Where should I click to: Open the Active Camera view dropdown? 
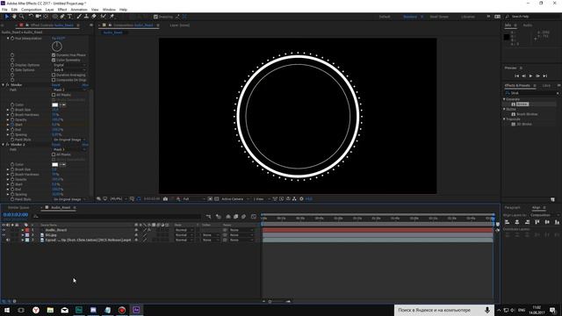234,199
